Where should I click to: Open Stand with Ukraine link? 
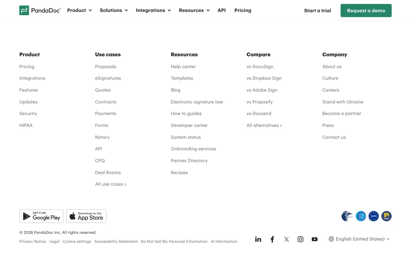tap(343, 102)
